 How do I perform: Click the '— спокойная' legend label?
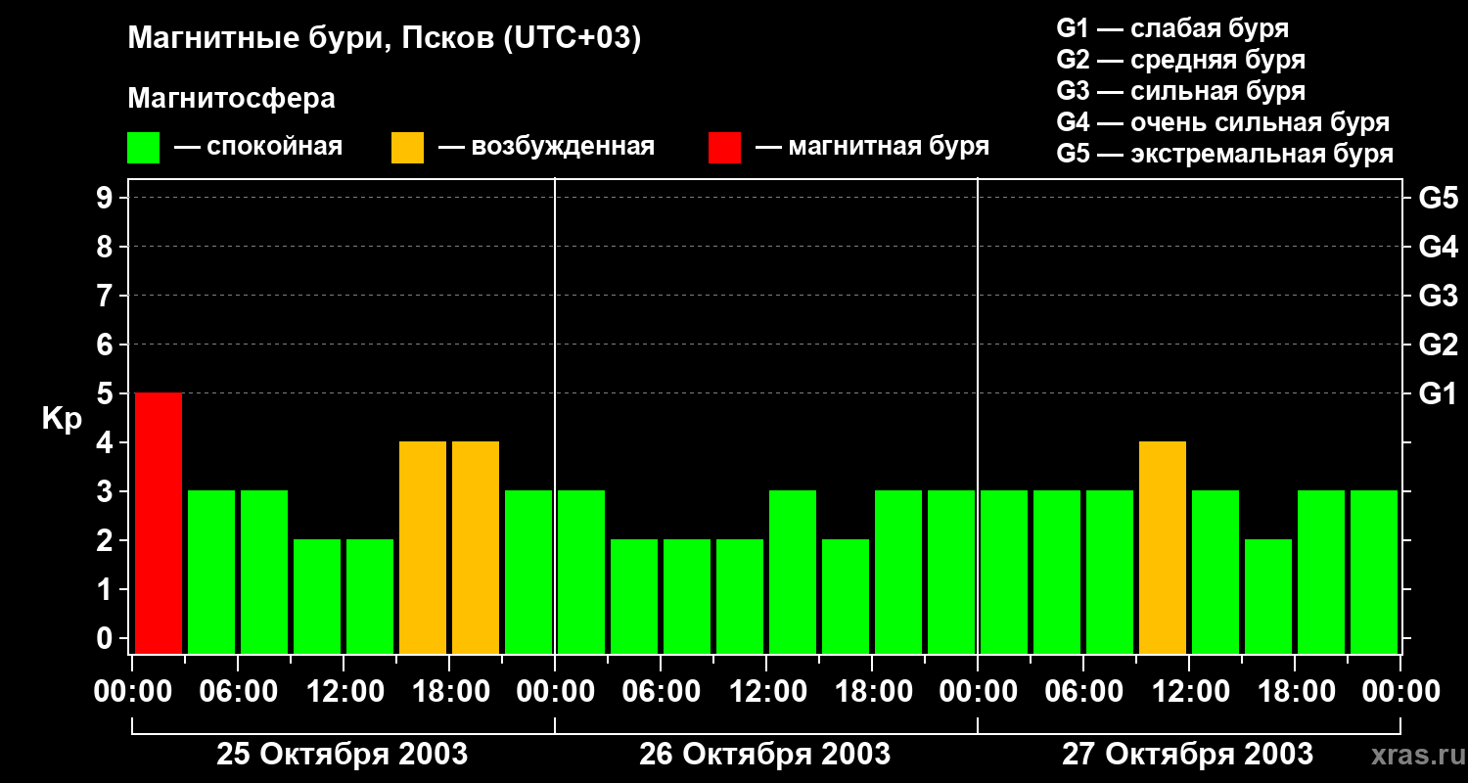click(258, 148)
